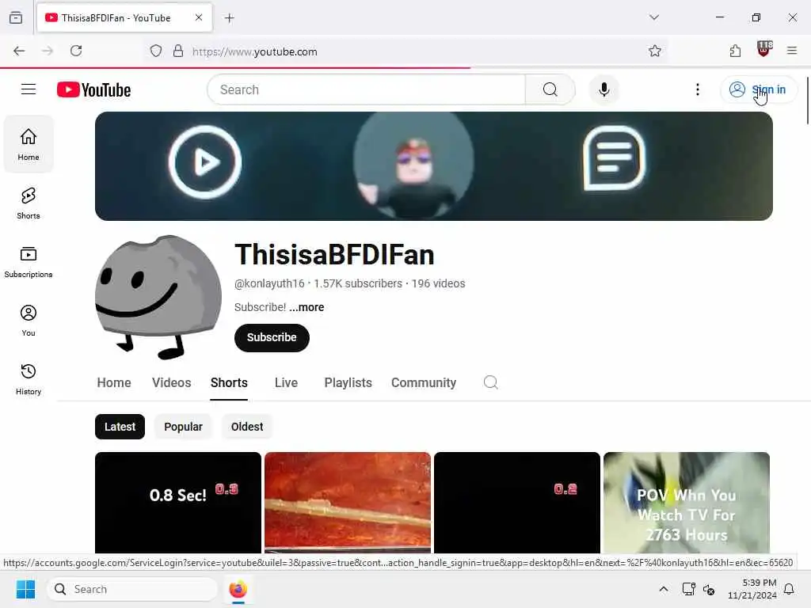Open YouTube settings three-dot menu

pyautogui.click(x=697, y=89)
